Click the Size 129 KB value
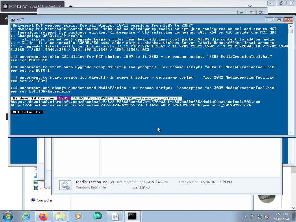296x222 pixels. 145,187
